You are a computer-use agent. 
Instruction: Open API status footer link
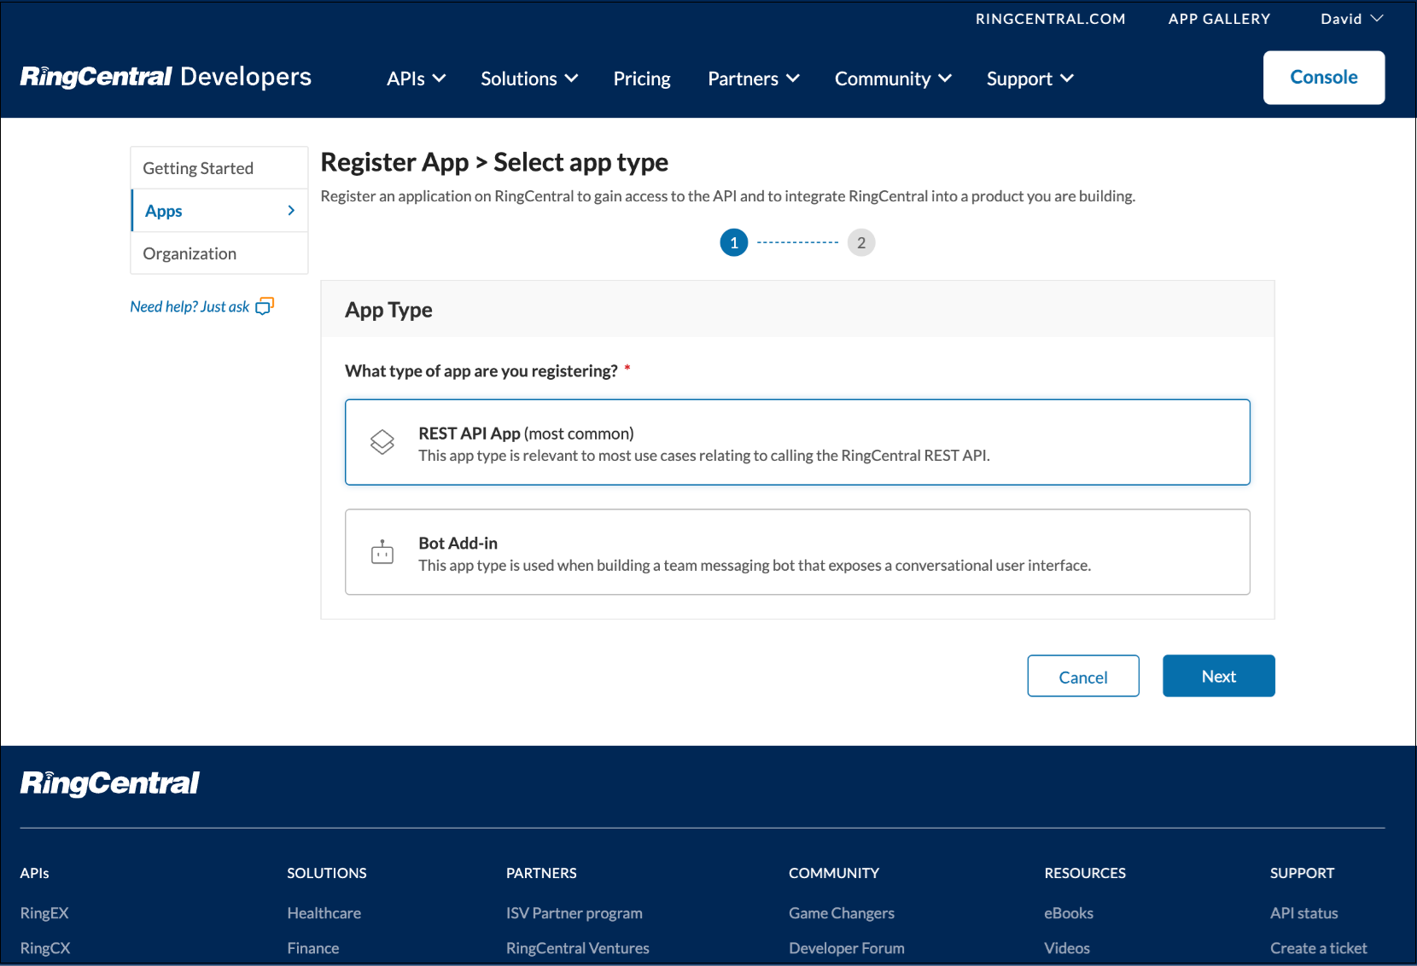point(1303,913)
